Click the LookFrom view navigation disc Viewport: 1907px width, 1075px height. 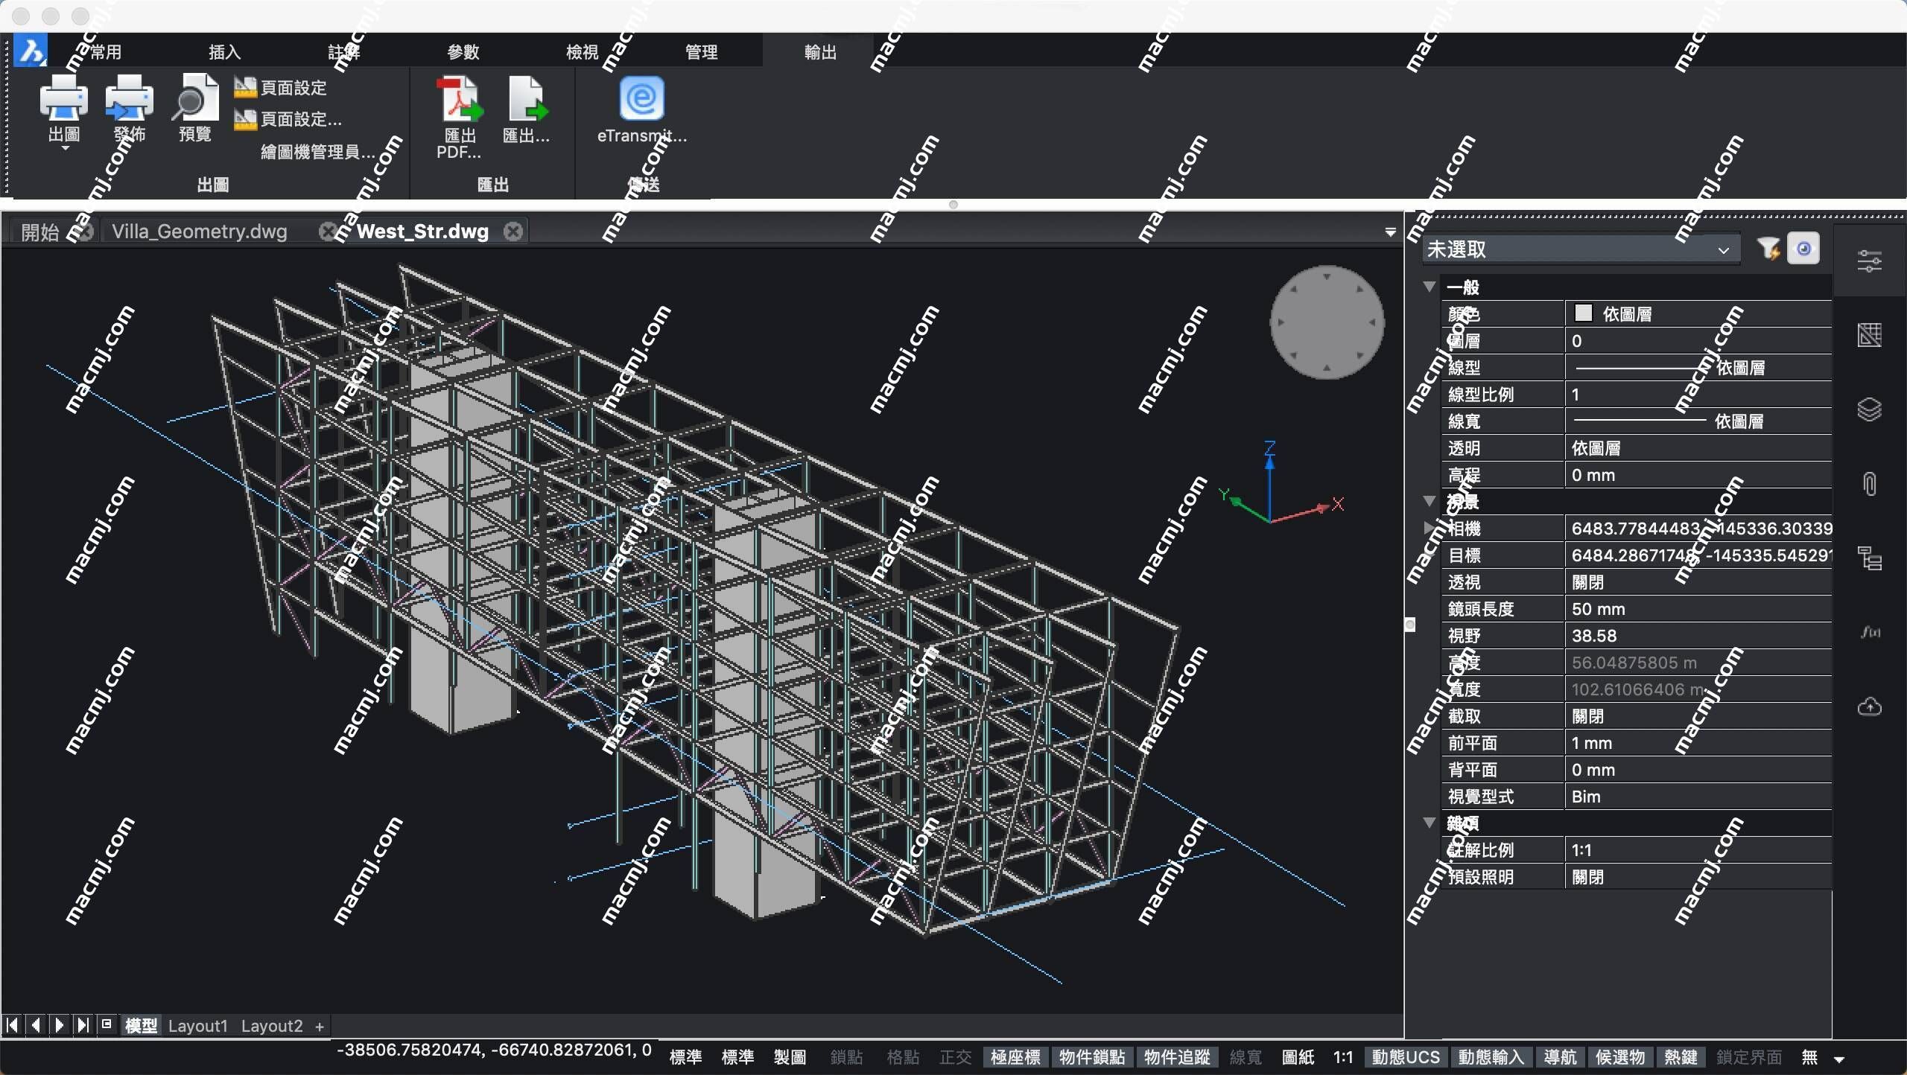pyautogui.click(x=1327, y=322)
